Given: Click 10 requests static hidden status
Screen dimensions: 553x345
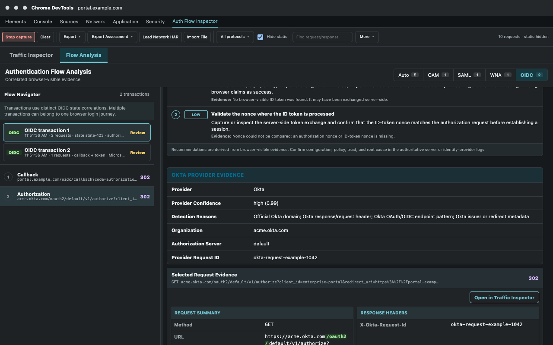Looking at the screenshot, I should pyautogui.click(x=523, y=37).
